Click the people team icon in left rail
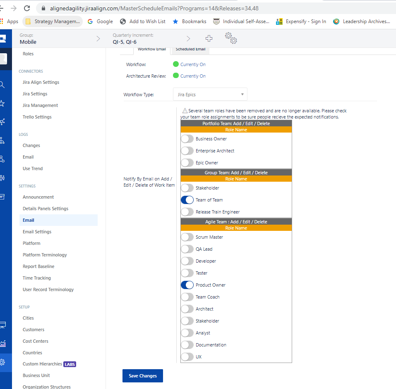 [x=2, y=178]
